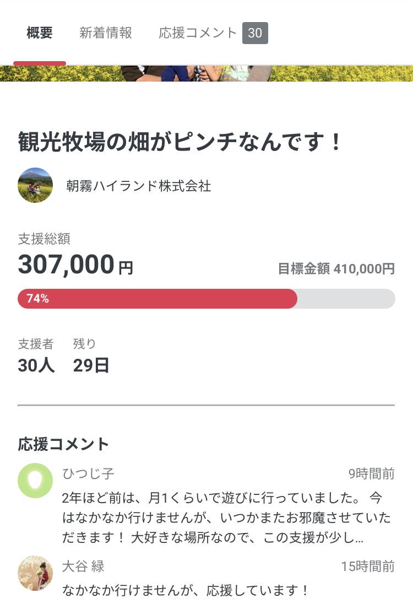Tap 大谷 緑's profile photo avatar
Viewport: 413px width, 614px height.
click(x=35, y=573)
